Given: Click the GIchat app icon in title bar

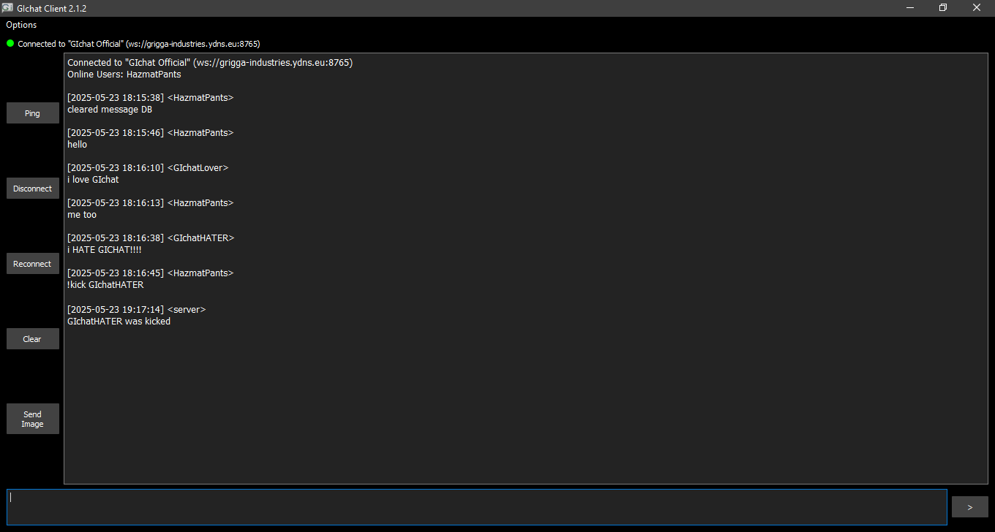Looking at the screenshot, I should [x=7, y=8].
